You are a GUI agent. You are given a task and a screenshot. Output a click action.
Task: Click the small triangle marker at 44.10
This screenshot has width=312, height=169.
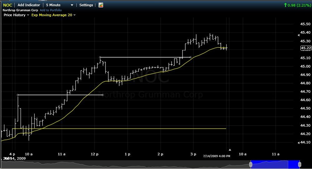tap(299, 143)
